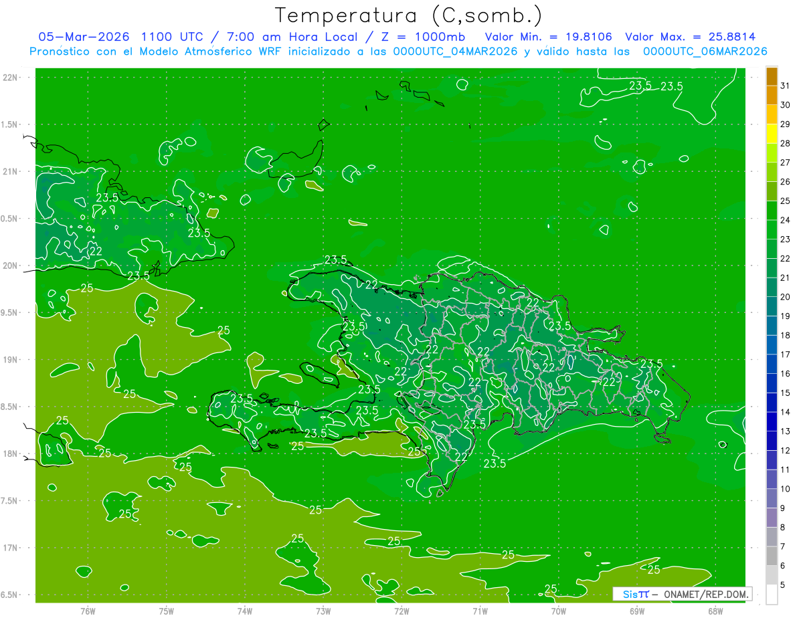
Task: Click the "21N" latitude label
Action: pyautogui.click(x=11, y=171)
